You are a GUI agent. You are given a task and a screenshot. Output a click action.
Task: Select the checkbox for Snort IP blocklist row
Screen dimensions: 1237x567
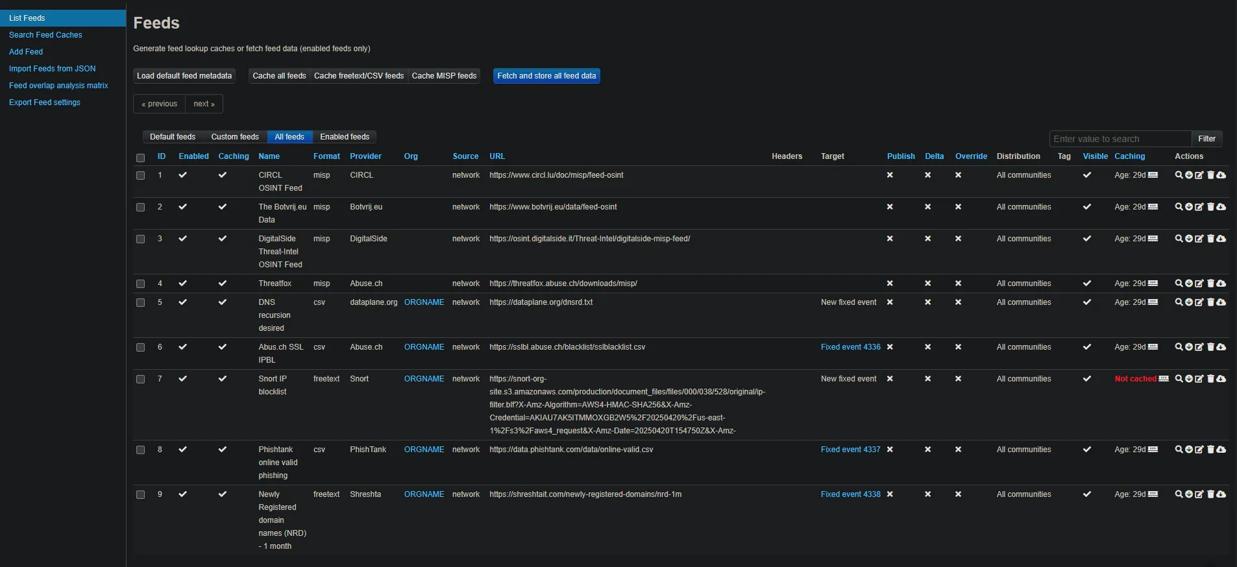(140, 379)
